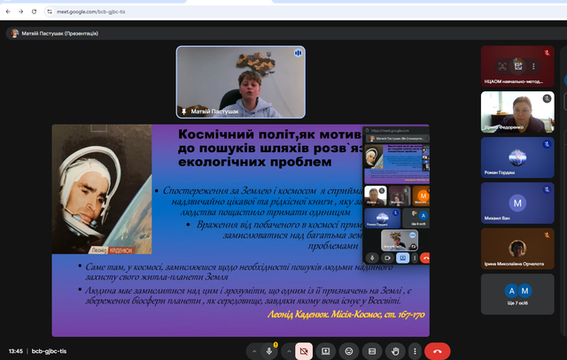Go back in browser
Screen dimensions: 567x360
click(x=10, y=11)
